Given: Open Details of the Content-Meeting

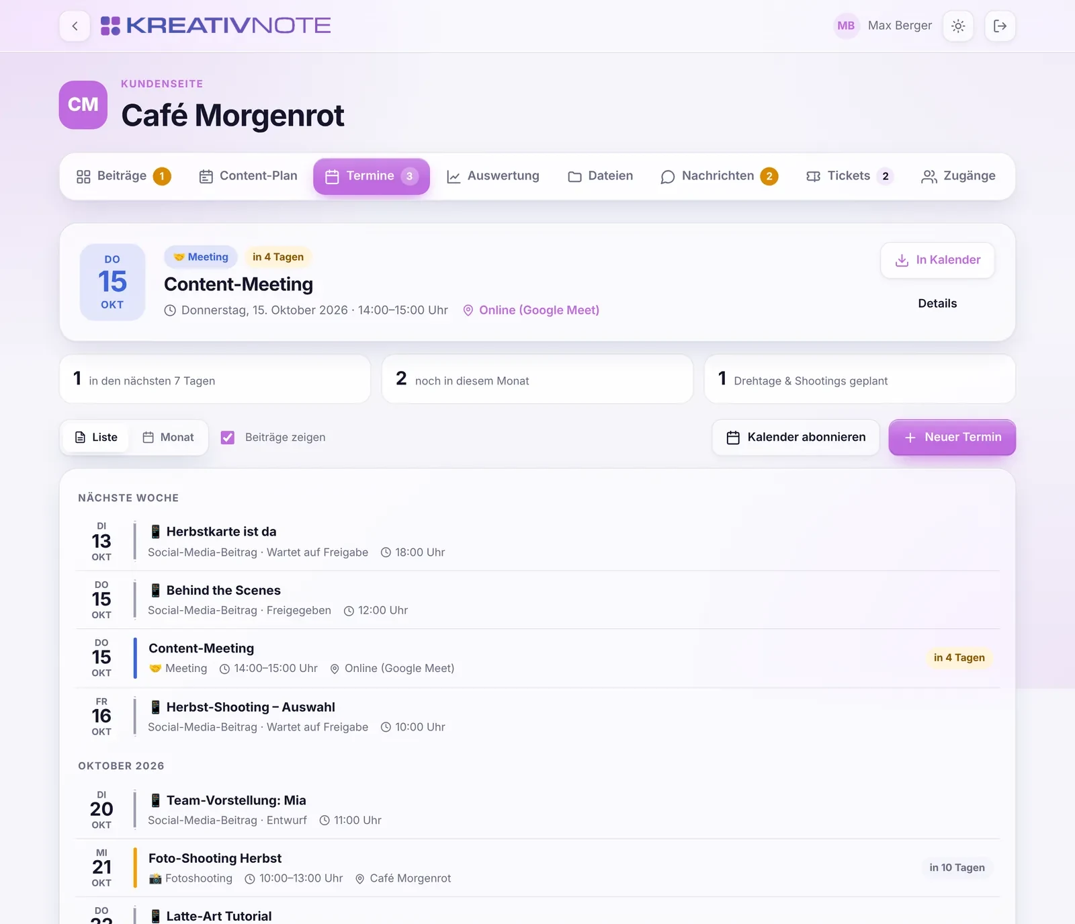Looking at the screenshot, I should 937,304.
